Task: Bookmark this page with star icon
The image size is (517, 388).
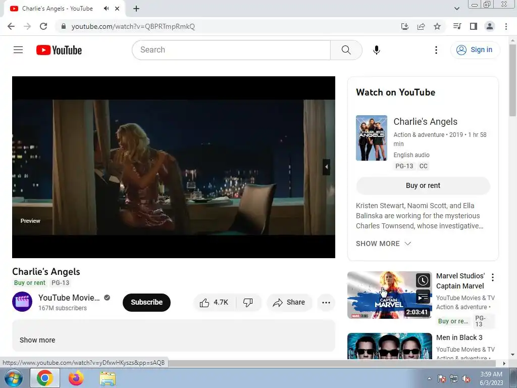Action: 437,26
